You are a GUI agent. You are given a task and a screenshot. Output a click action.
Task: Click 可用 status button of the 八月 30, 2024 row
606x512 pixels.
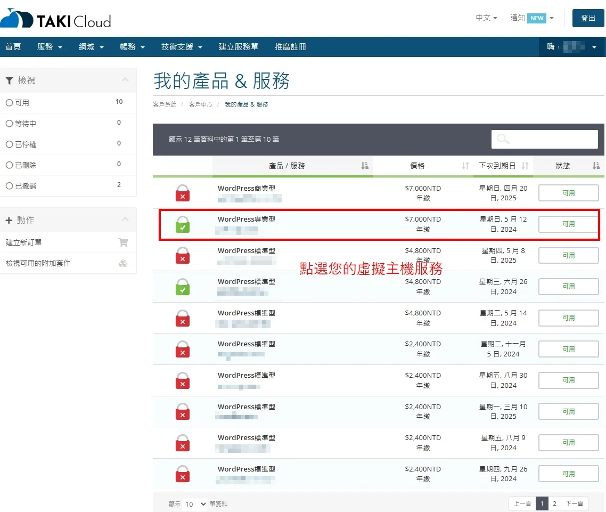(569, 380)
